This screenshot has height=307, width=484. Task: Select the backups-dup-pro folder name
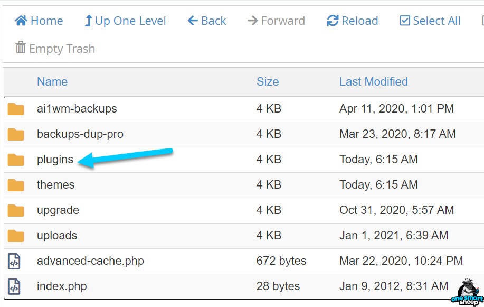click(80, 134)
